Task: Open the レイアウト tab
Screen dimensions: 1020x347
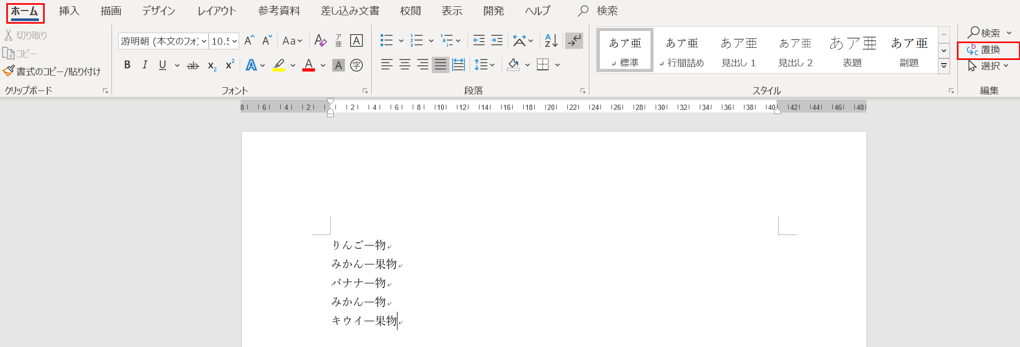Action: pyautogui.click(x=217, y=11)
